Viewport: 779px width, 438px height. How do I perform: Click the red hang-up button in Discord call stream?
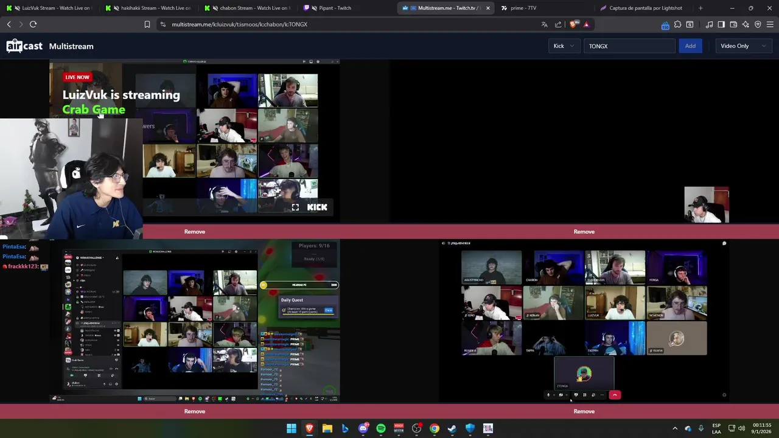pyautogui.click(x=615, y=395)
